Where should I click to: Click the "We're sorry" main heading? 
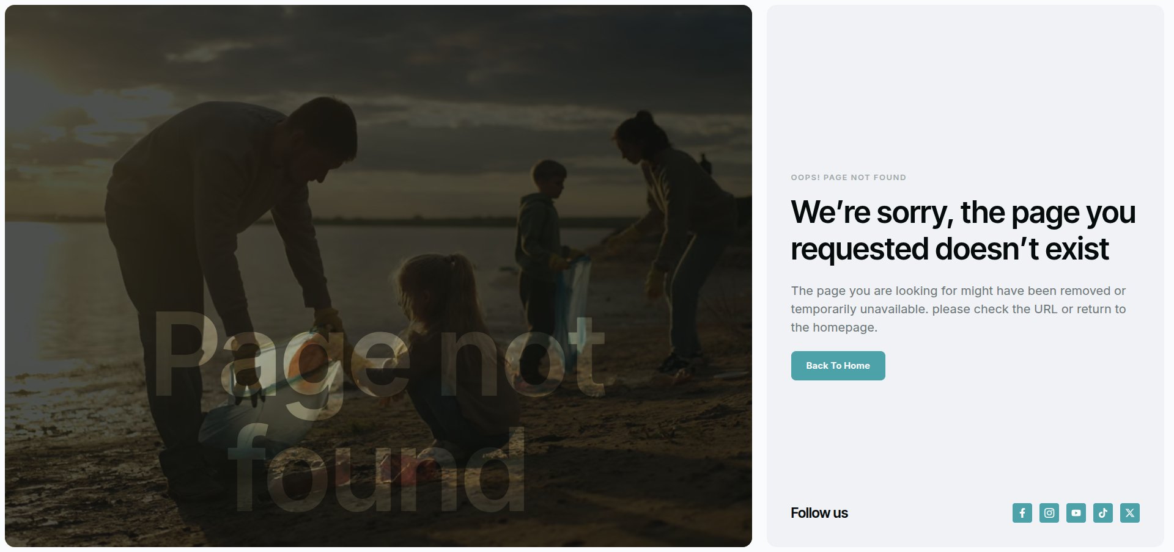[963, 230]
